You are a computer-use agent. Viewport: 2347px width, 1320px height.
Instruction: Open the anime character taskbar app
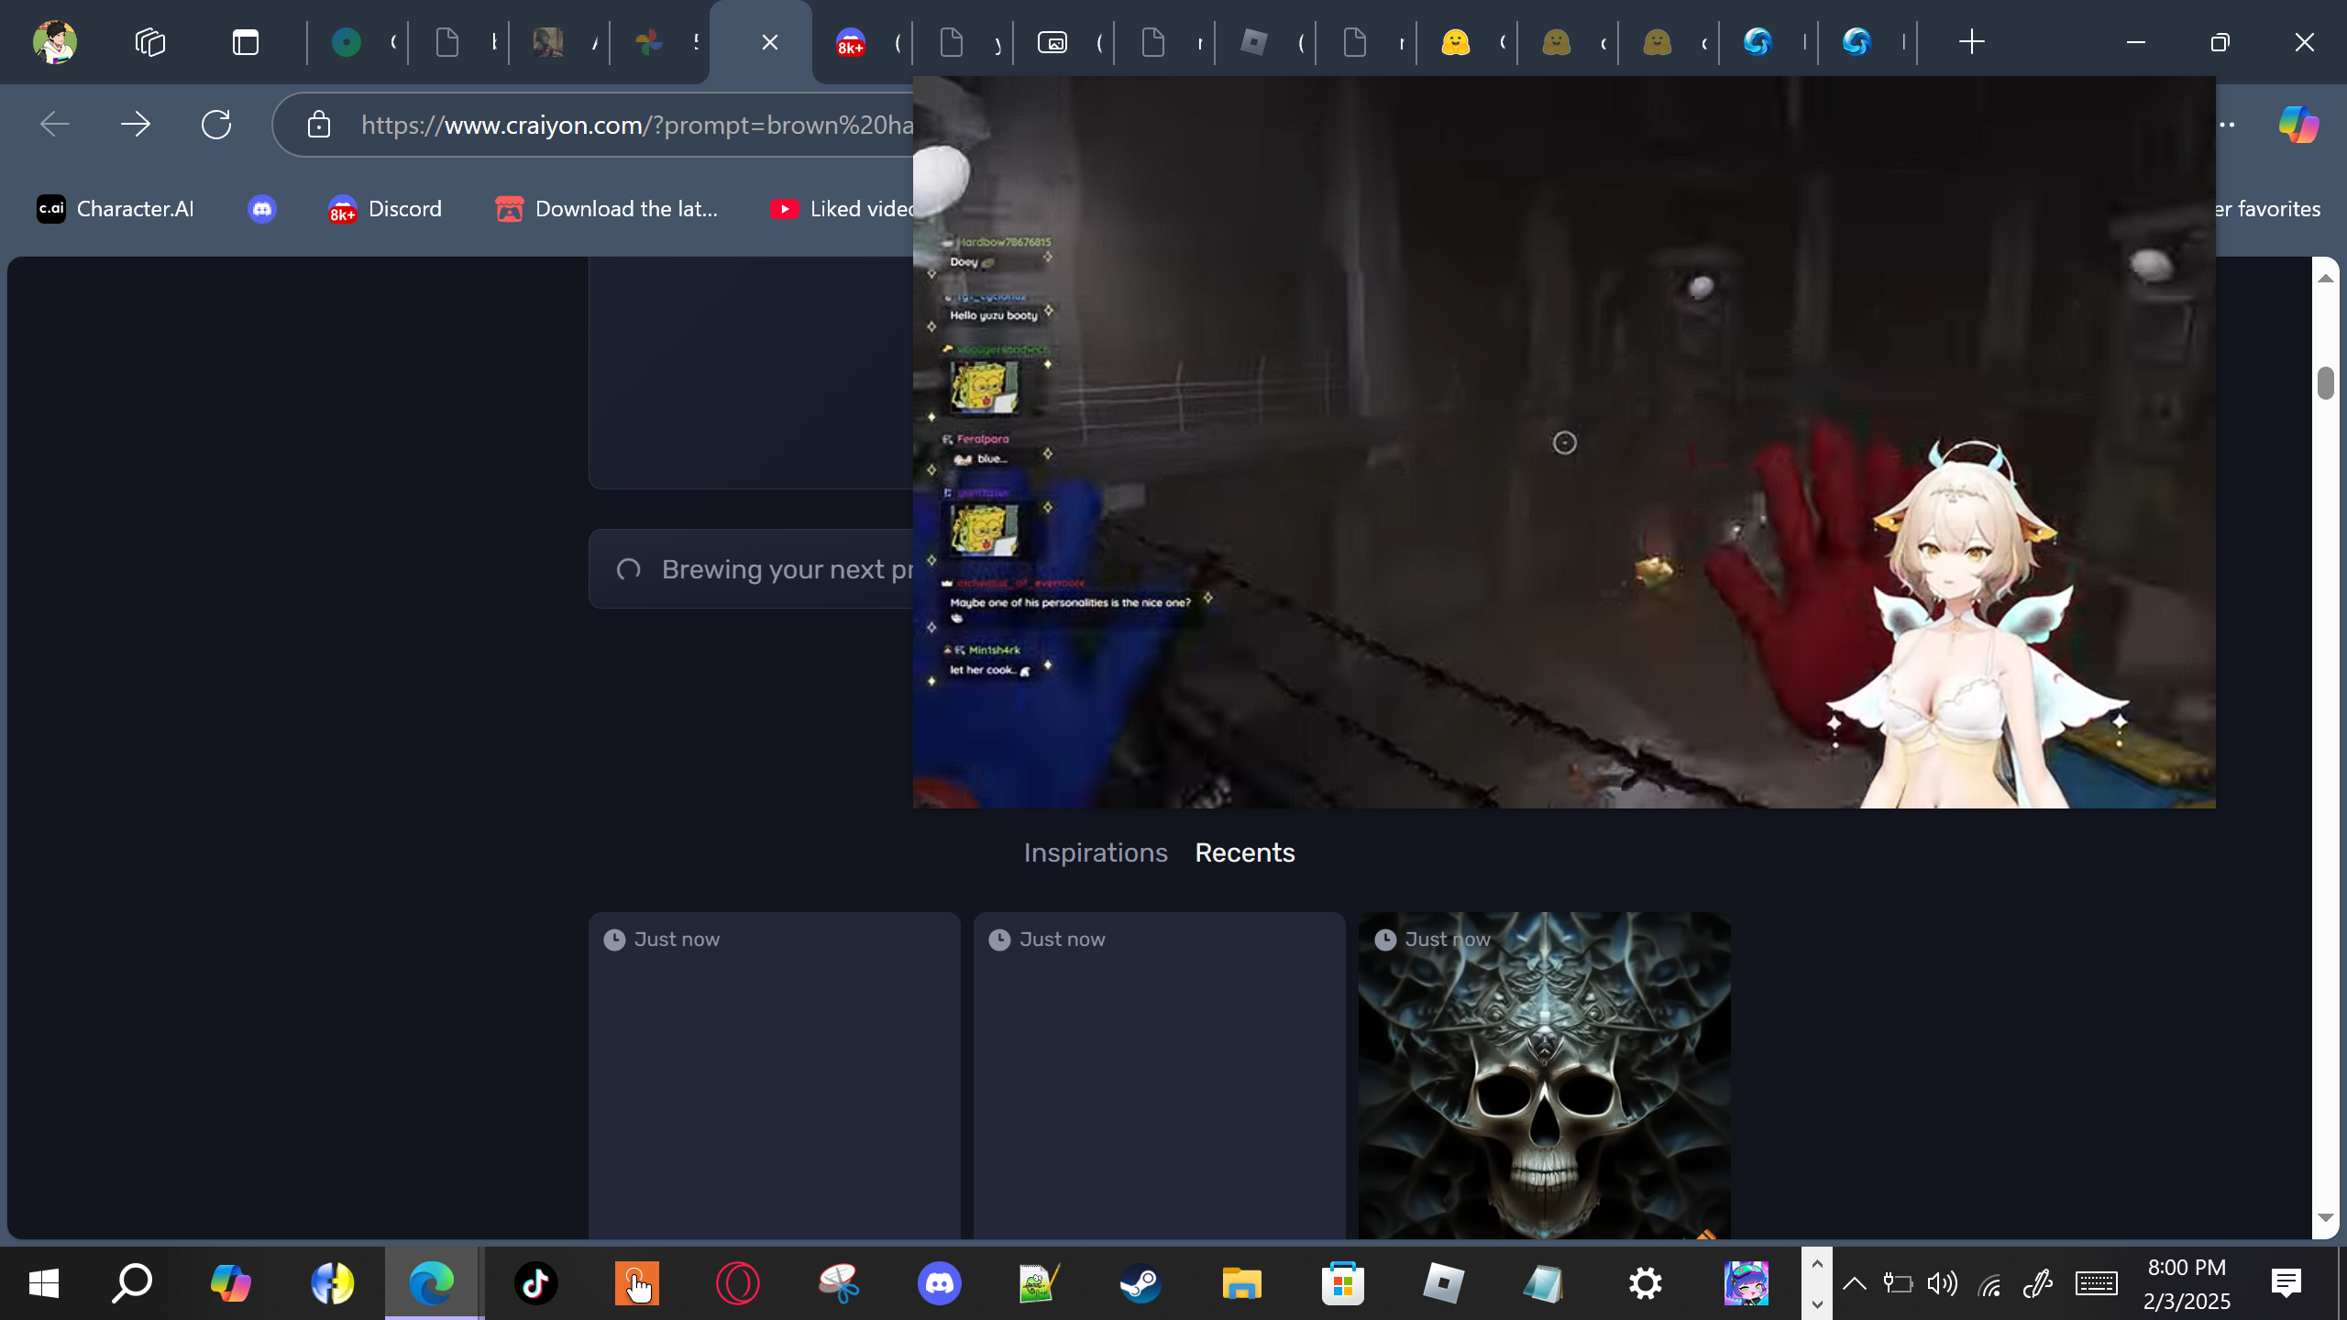click(x=1746, y=1283)
